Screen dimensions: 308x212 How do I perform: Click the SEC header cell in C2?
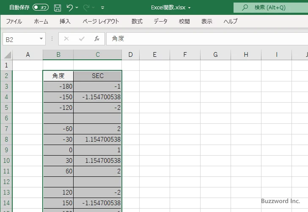point(98,76)
